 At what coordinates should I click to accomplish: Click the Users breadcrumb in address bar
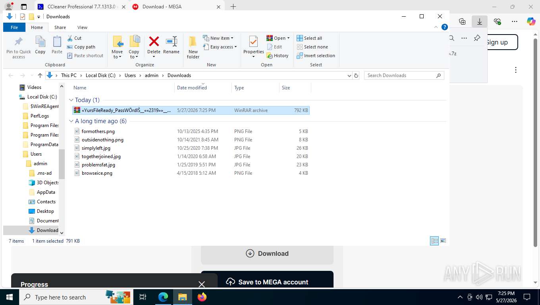point(130,75)
